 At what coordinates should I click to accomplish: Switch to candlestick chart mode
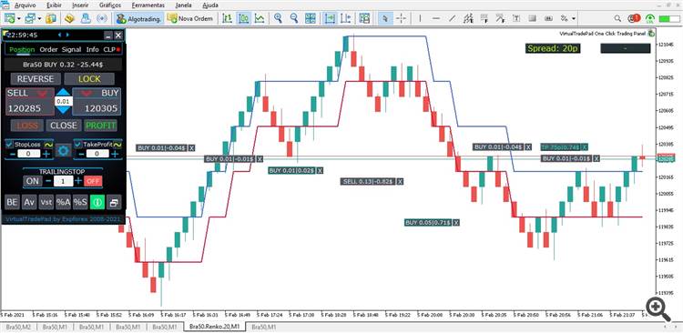click(x=243, y=18)
